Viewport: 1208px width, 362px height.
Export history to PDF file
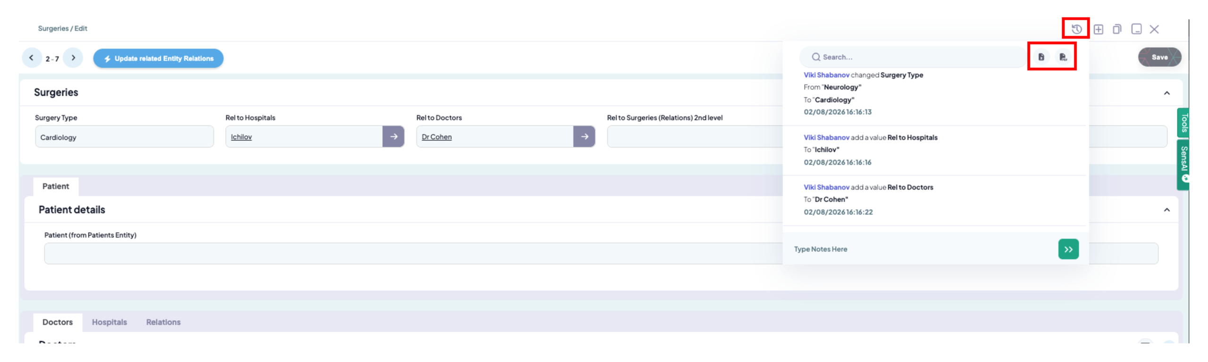click(x=1063, y=57)
